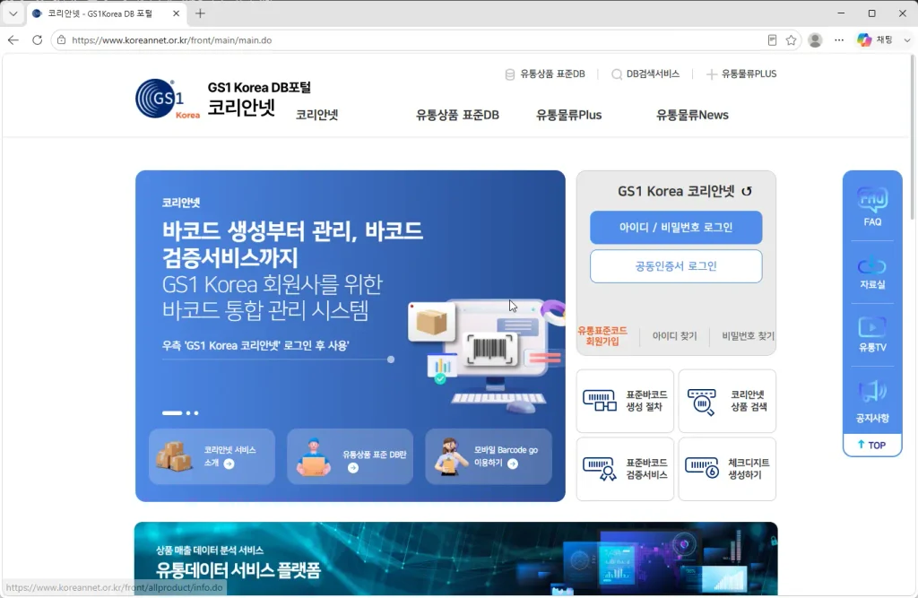
Task: Bookmark page with star icon
Action: point(791,39)
